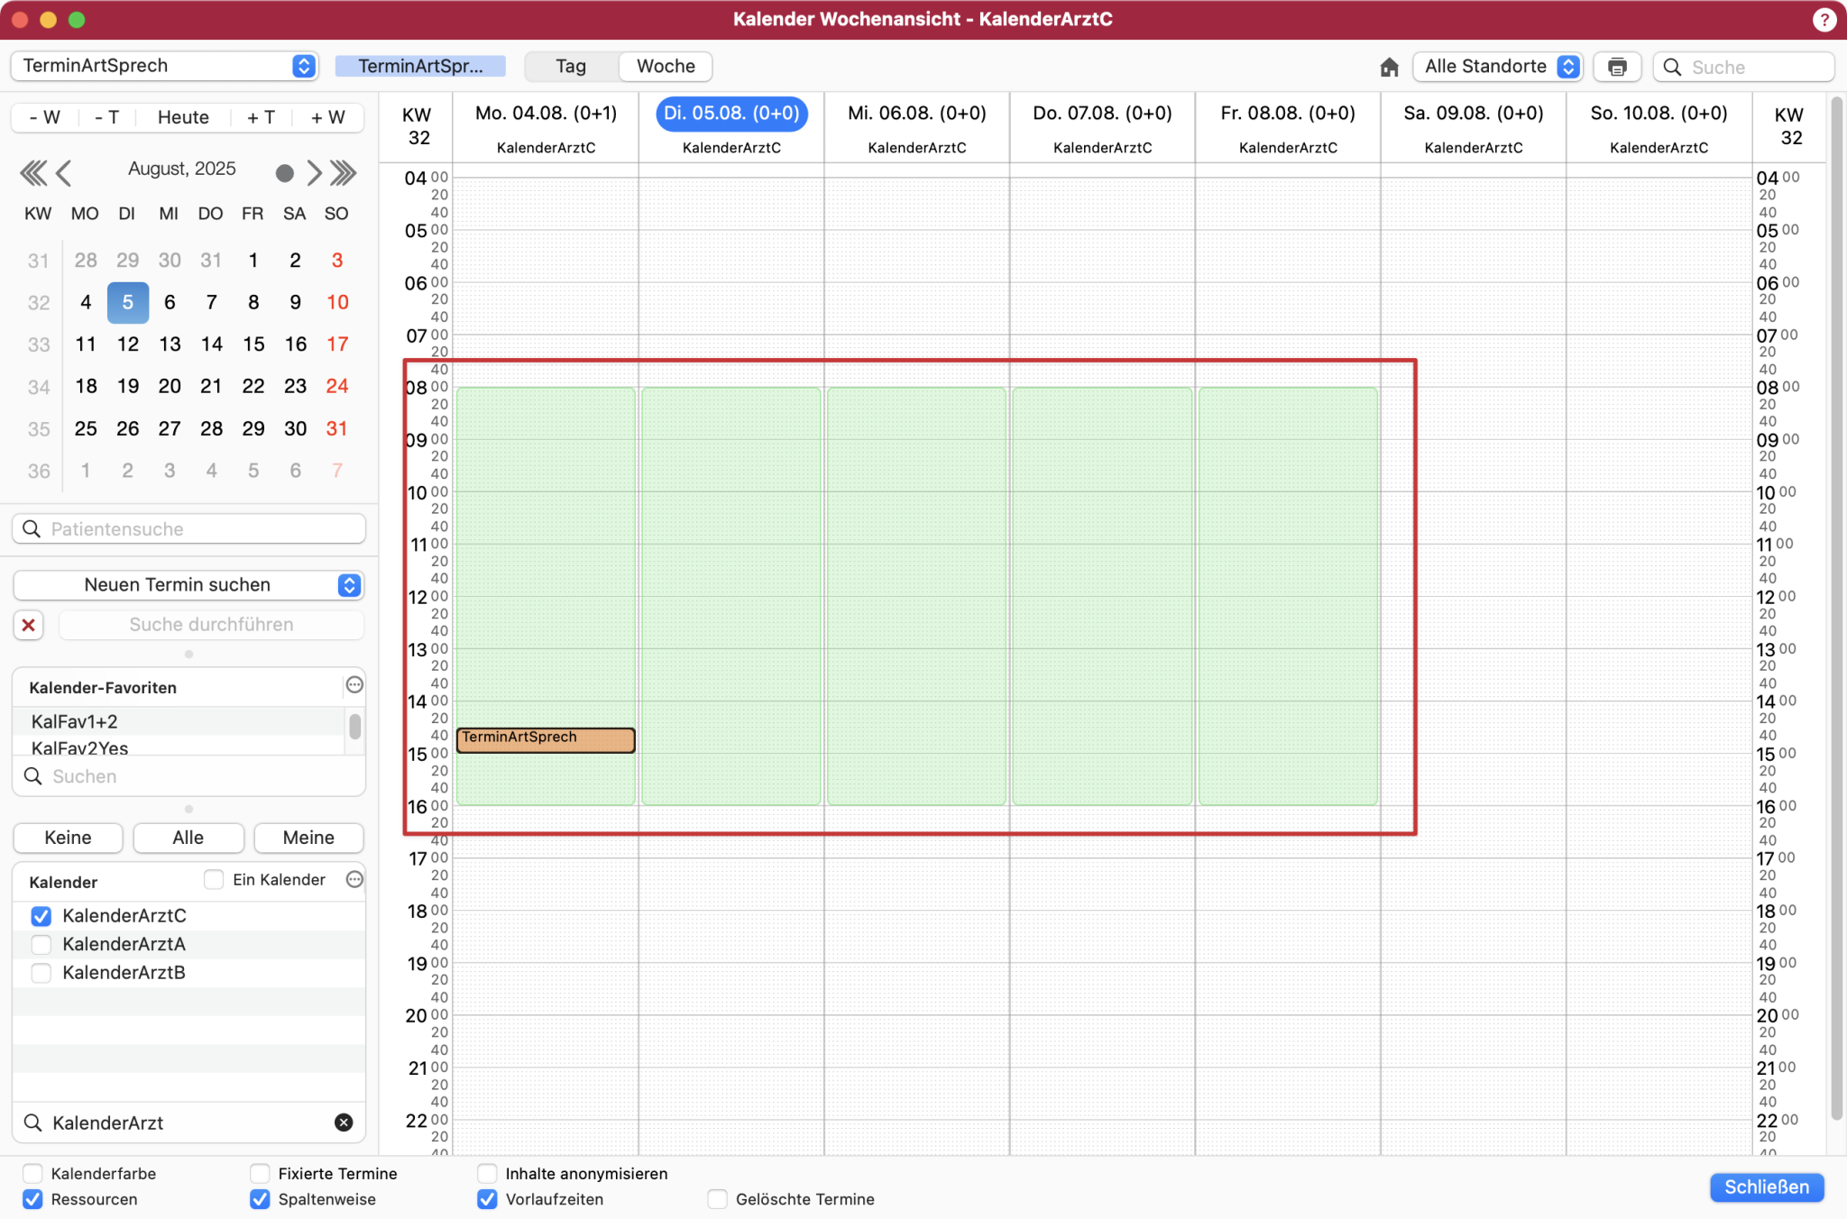
Task: Click the -T button
Action: tap(107, 117)
